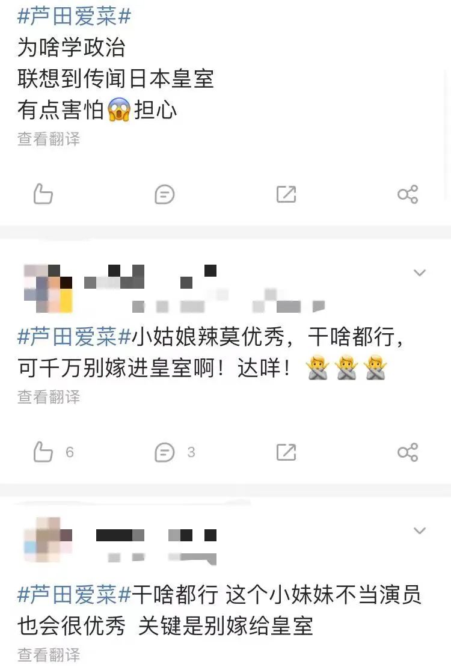This screenshot has width=451, height=670.
Task: Repost the 小姑娘辣莫优秀 post
Action: pyautogui.click(x=286, y=452)
